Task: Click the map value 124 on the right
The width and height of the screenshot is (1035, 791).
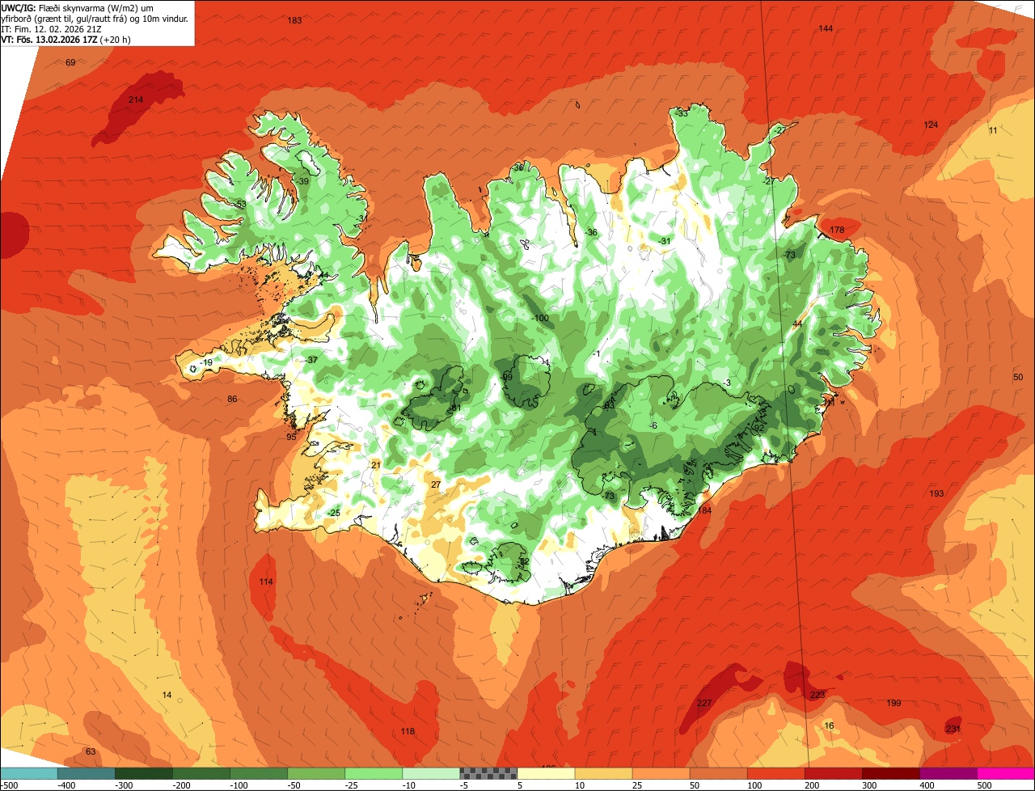Action: (931, 125)
